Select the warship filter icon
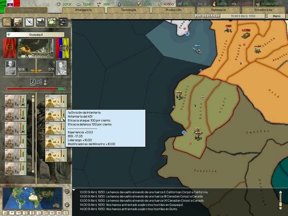 (40, 22)
